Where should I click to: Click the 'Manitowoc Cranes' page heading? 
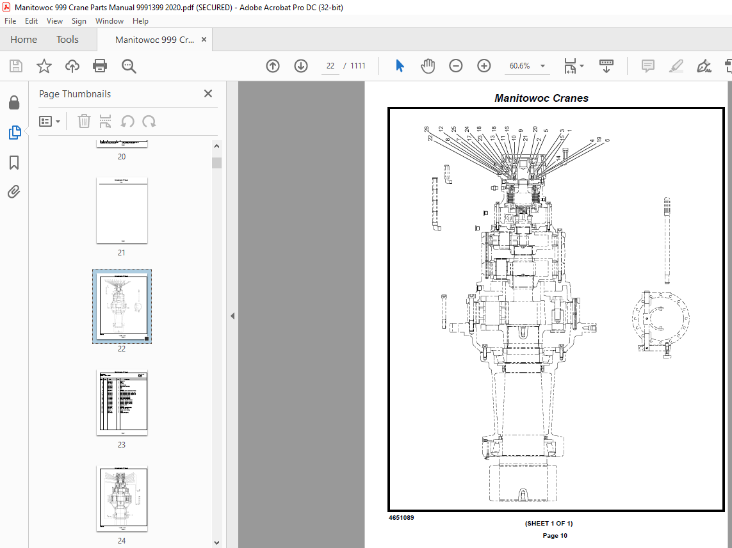541,98
